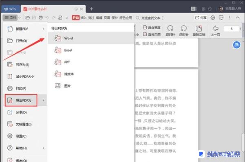Open the settings gear icon in toolbar
Viewport: 245px width, 162px height.
pyautogui.click(x=213, y=18)
